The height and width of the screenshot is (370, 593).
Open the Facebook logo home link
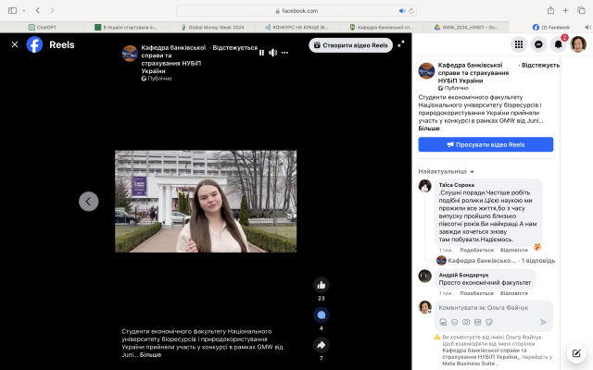coord(34,44)
